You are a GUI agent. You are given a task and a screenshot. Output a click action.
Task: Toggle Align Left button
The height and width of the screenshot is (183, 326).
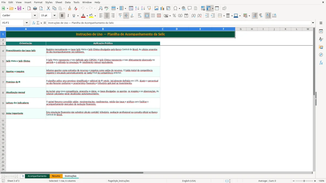point(101,16)
